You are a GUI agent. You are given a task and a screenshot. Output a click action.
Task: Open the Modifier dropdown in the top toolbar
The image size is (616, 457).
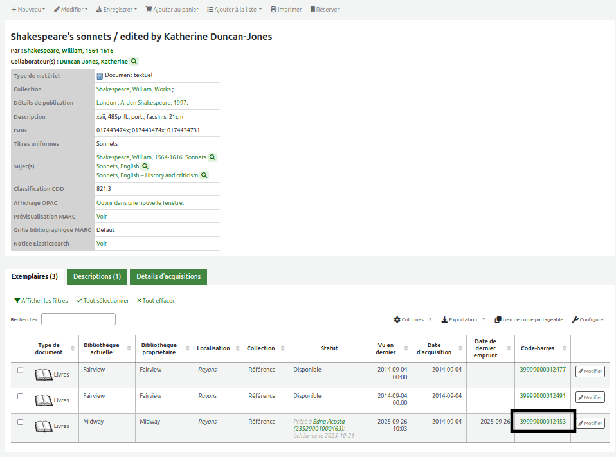[71, 10]
